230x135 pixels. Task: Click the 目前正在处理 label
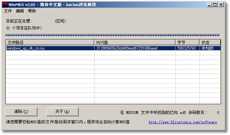[x=19, y=21]
